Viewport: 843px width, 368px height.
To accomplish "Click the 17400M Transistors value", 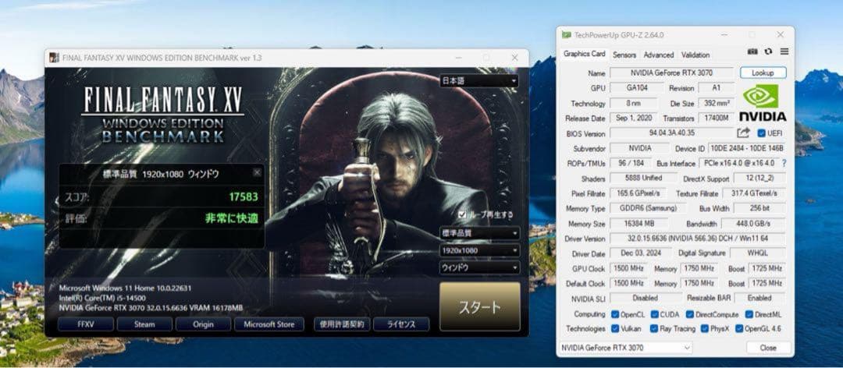I will coord(717,118).
